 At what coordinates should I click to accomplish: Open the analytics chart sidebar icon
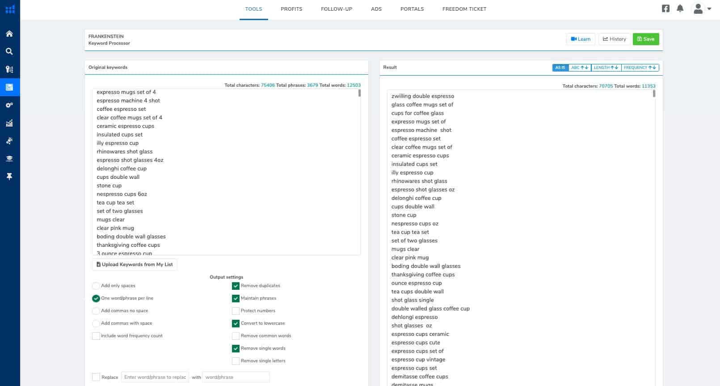(x=9, y=123)
